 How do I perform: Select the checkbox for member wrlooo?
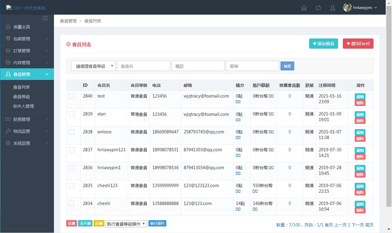coord(71,132)
